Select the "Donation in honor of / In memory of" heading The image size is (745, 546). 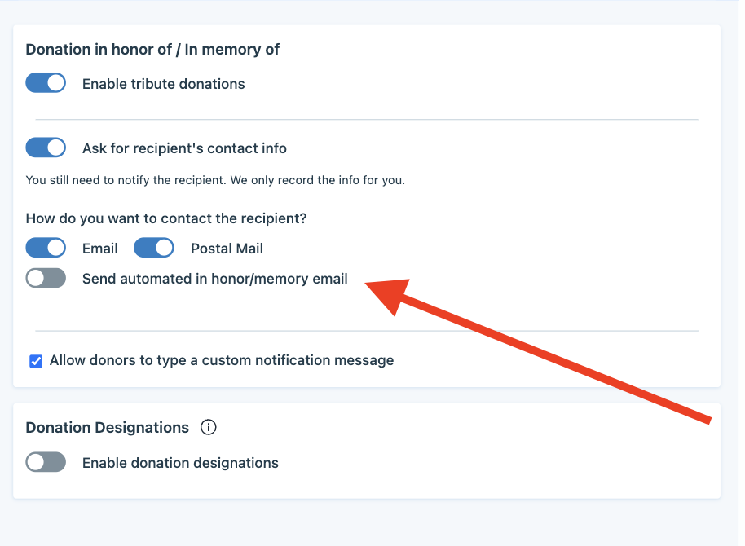tap(152, 50)
